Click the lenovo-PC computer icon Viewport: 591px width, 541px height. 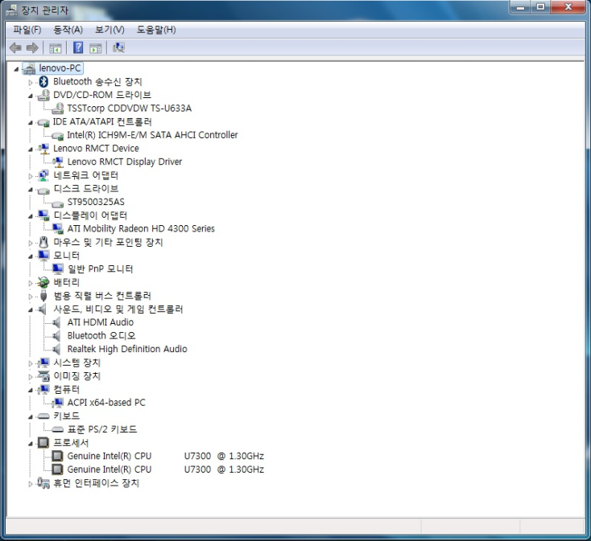[x=29, y=68]
